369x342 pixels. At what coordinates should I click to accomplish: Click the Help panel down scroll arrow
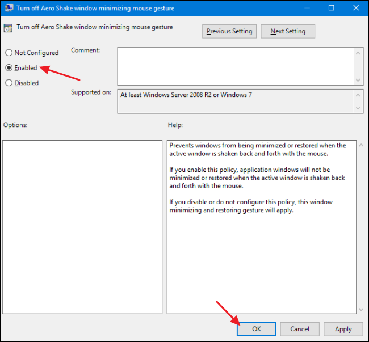click(x=361, y=310)
